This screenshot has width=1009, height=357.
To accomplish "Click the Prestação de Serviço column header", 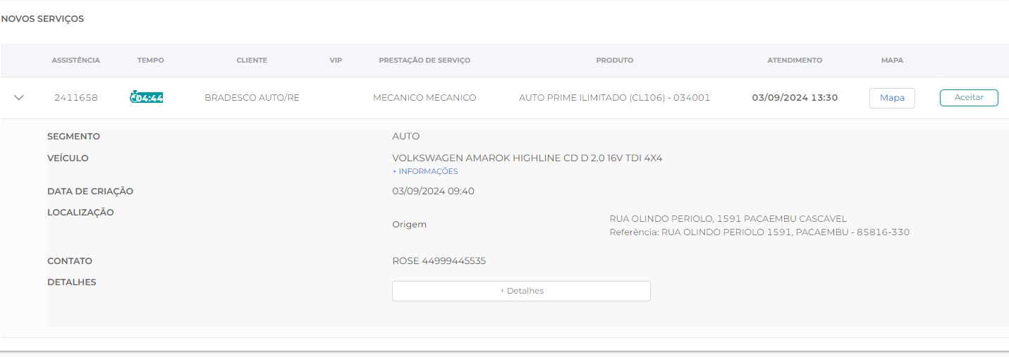I will point(424,61).
